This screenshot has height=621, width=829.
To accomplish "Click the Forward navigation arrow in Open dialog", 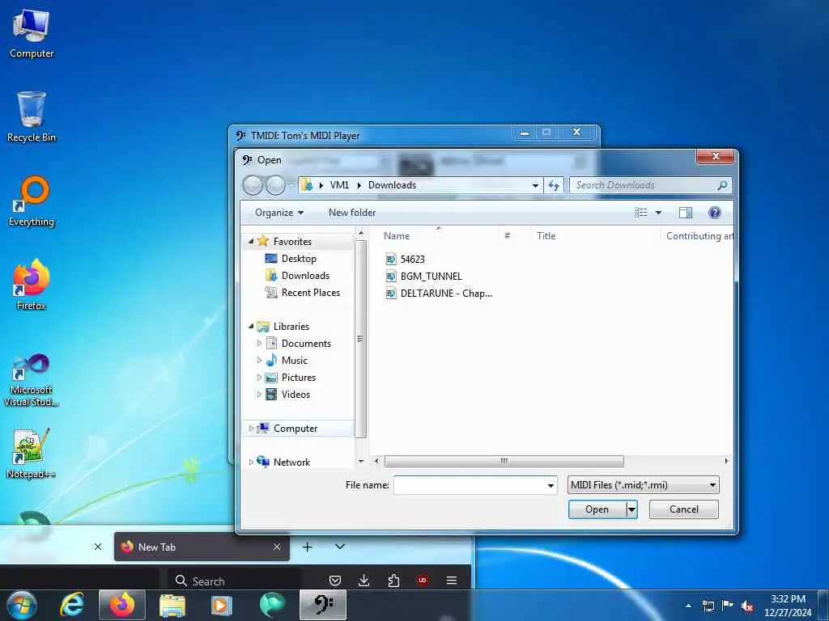I will 275,185.
